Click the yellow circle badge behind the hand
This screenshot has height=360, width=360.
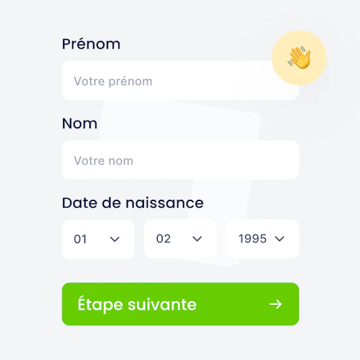click(299, 58)
